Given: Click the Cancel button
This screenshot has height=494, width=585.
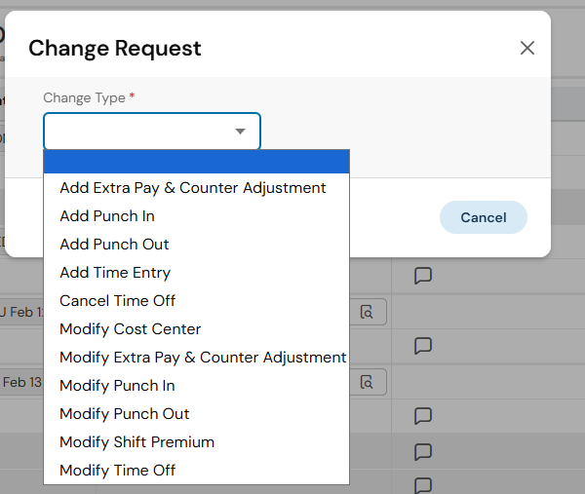Looking at the screenshot, I should tap(484, 217).
